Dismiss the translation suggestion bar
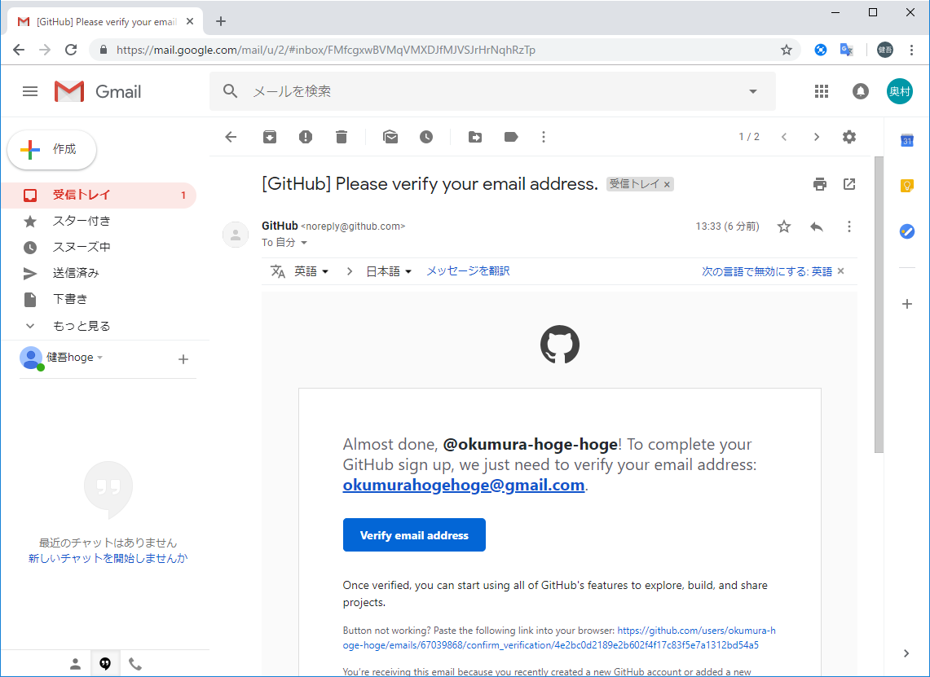This screenshot has height=677, width=930. click(x=840, y=270)
